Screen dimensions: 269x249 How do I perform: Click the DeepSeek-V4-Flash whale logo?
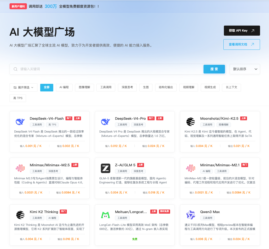tap(20, 122)
